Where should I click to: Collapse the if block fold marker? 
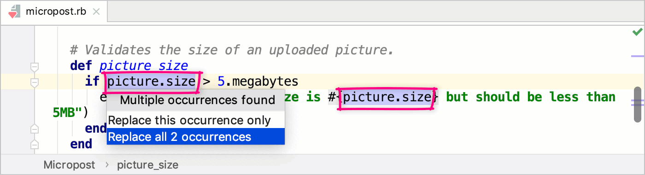click(34, 83)
